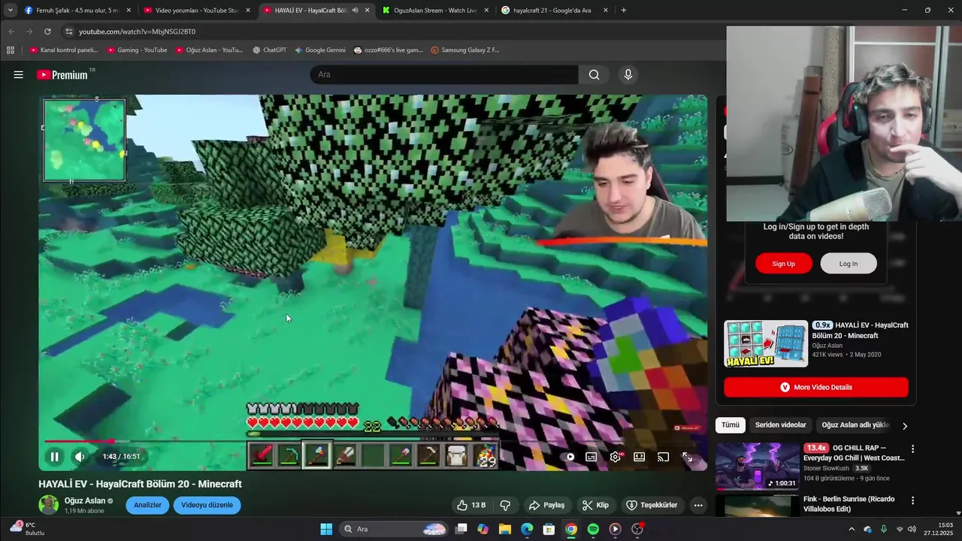Click the Teşekkürler button
This screenshot has width=962, height=541.
652,505
